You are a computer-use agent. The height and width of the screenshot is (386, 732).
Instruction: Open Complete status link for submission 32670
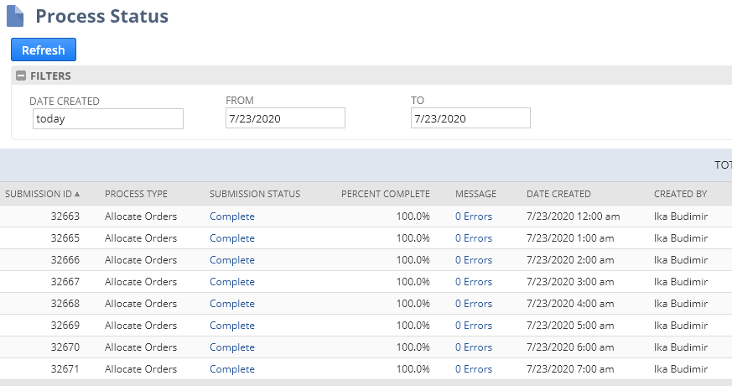pos(231,347)
